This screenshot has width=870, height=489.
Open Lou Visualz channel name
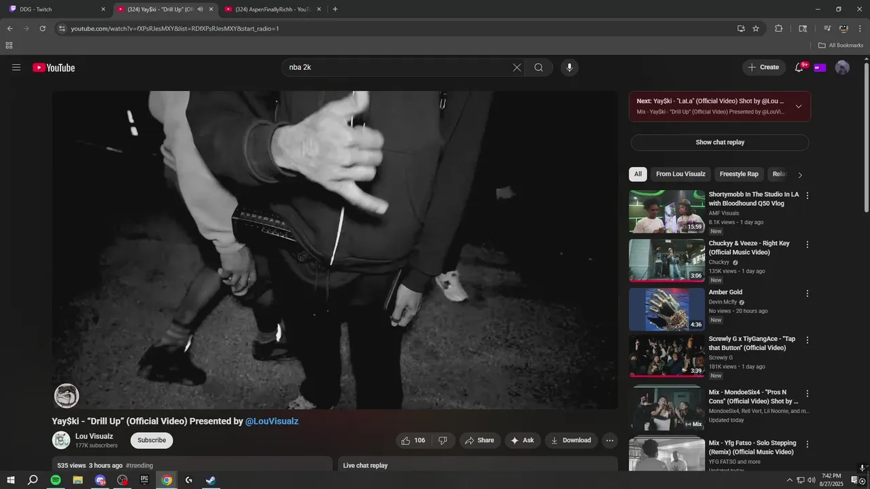pyautogui.click(x=94, y=436)
